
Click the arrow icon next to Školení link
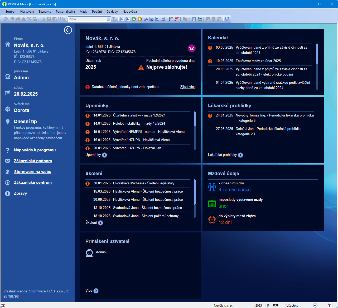pos(100,223)
